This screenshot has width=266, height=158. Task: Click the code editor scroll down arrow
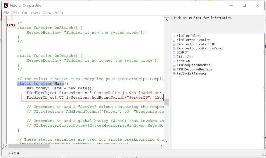[166, 141]
